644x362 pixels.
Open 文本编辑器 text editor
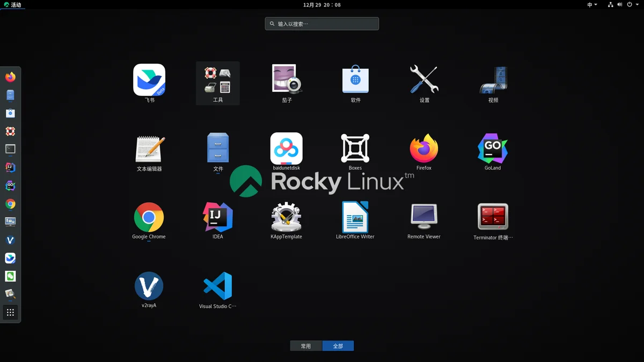point(149,152)
